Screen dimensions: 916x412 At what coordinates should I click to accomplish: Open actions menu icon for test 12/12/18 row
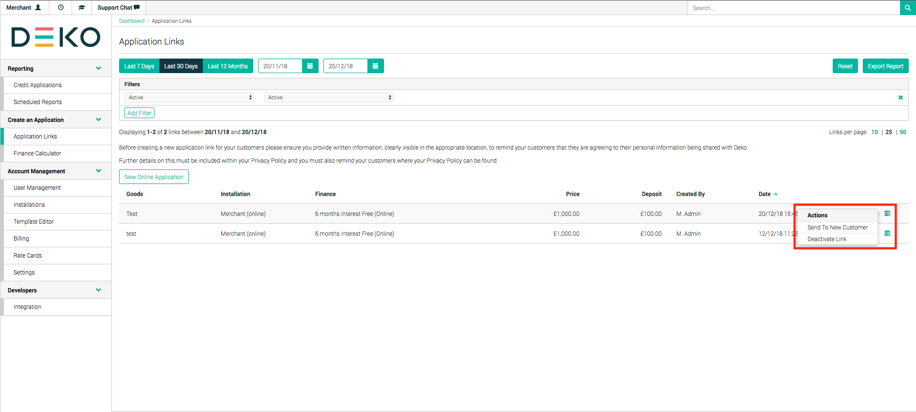887,233
